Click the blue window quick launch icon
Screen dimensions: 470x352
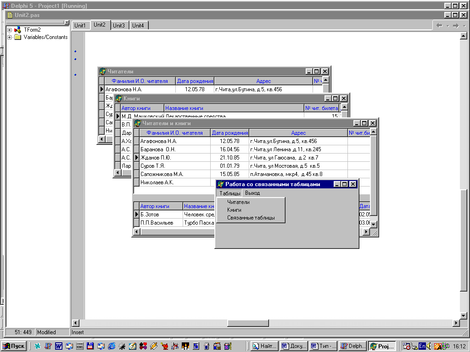coord(196,346)
